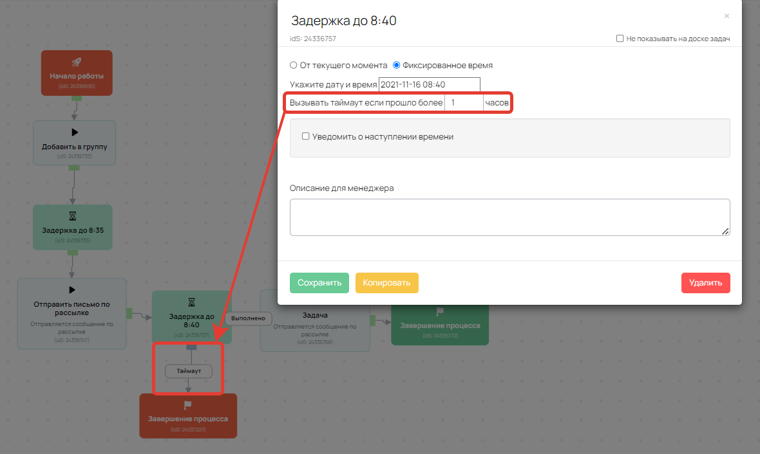Screen dimensions: 760x454
Task: Click rocket icon in Начало работы block
Action: click(x=76, y=62)
